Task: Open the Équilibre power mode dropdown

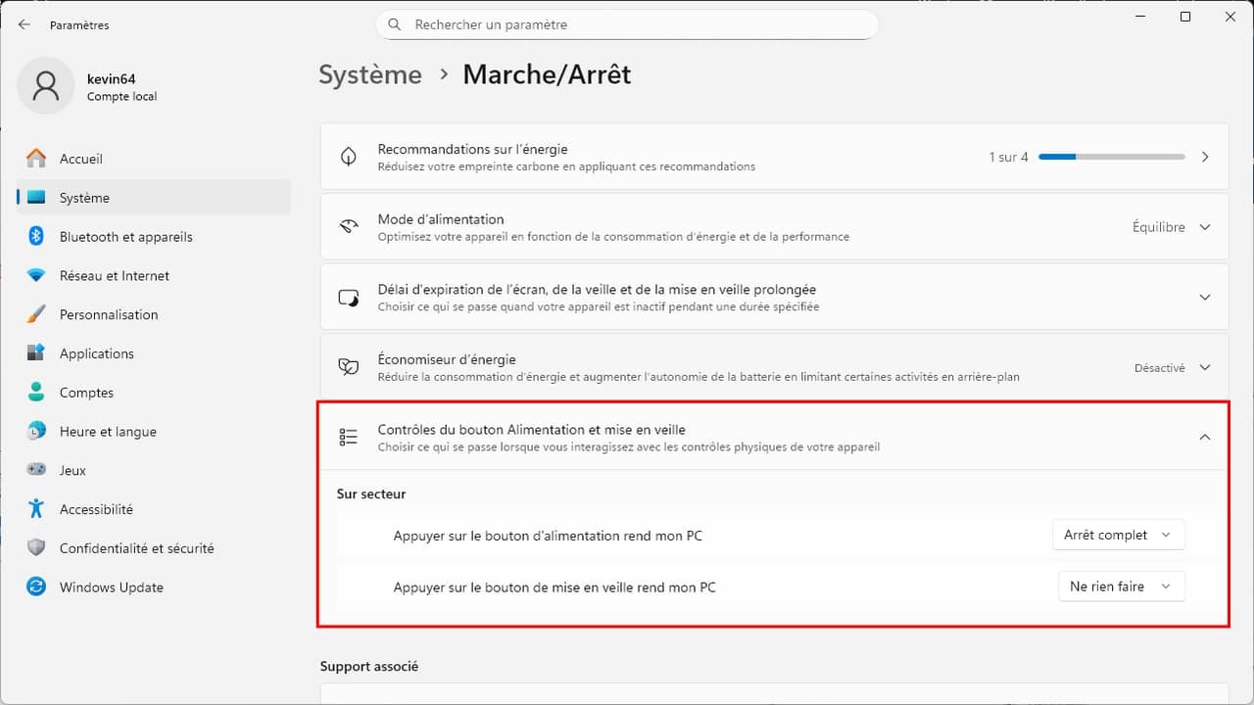Action: coord(1172,227)
